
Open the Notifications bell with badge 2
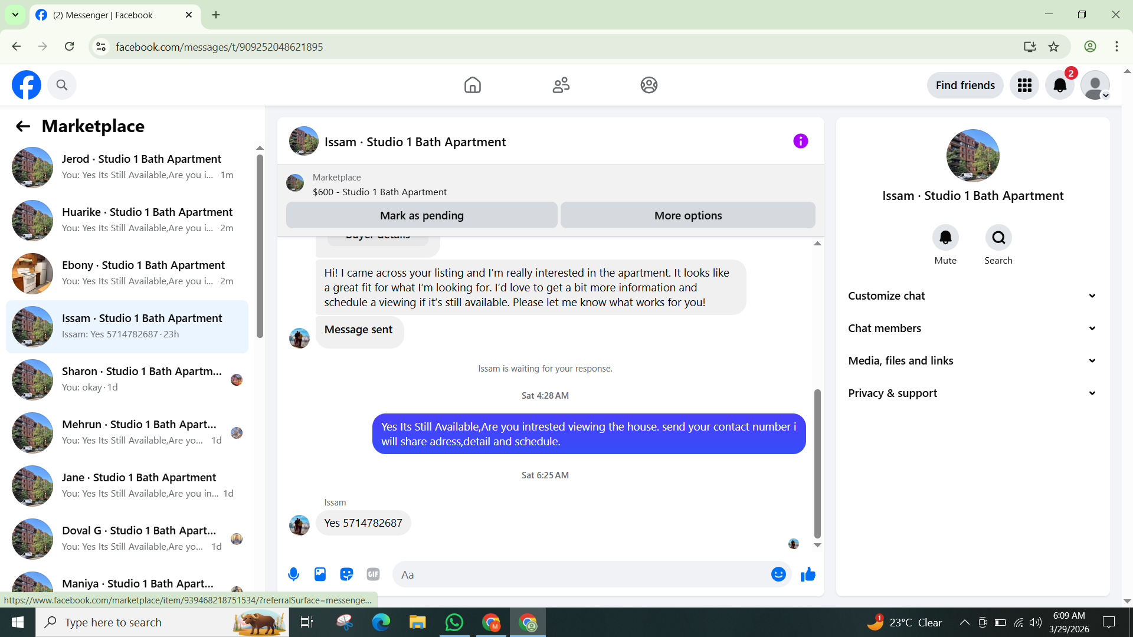tap(1060, 86)
